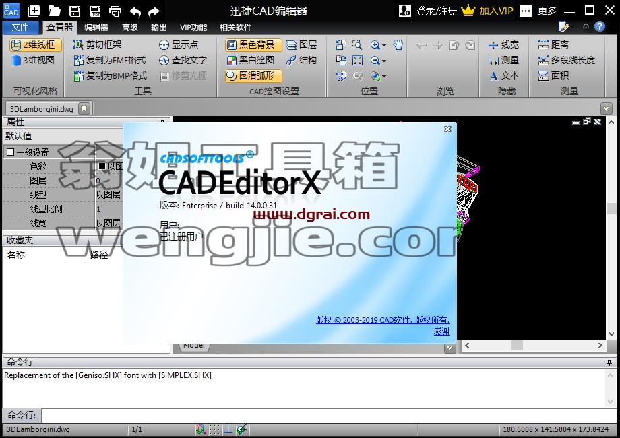This screenshot has height=438, width=620.
Task: Print the drawing via the printer icon
Action: pos(115,11)
